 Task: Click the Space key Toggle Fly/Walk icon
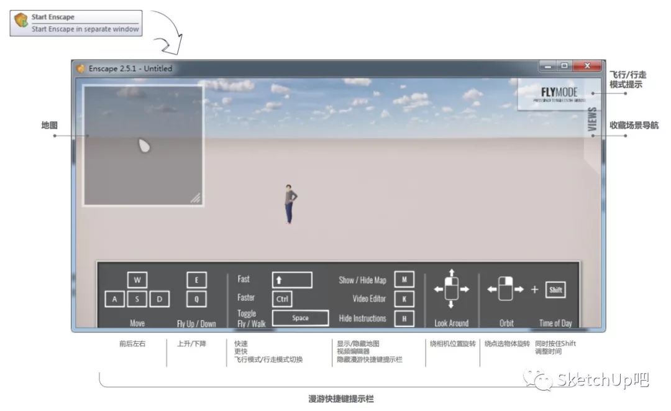click(301, 318)
